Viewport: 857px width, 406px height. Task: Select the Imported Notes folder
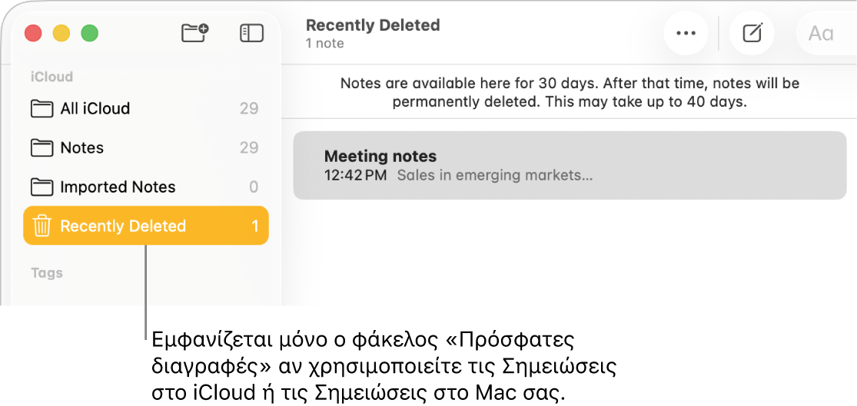point(118,186)
